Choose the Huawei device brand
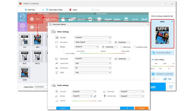 (x=126, y=19)
